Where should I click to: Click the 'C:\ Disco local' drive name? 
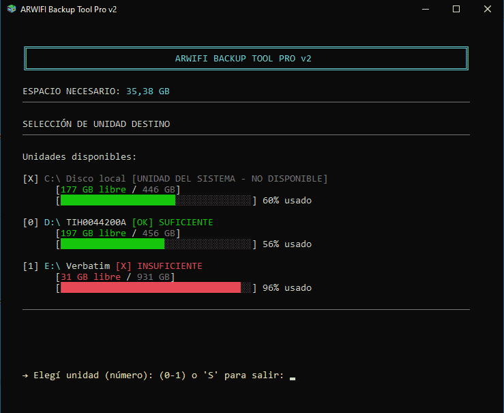(85, 179)
